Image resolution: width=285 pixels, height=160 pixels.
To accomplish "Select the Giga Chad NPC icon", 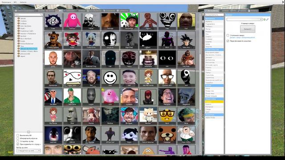I will (129, 40).
